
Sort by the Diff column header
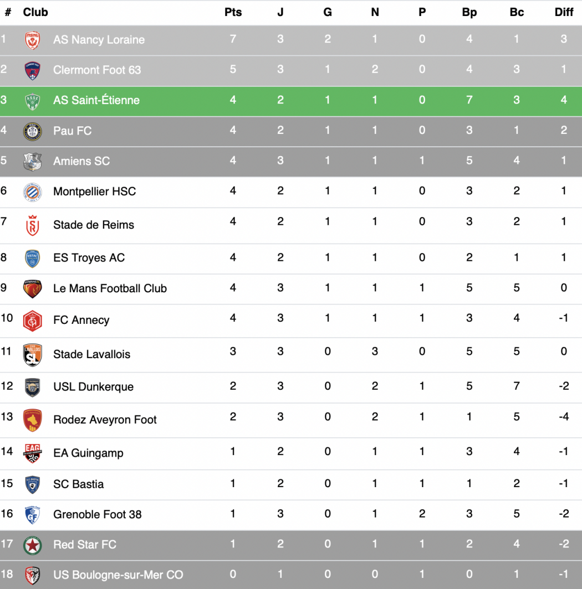click(564, 12)
